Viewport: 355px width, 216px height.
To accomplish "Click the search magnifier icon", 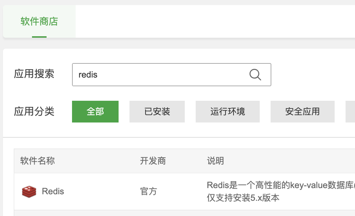I will tap(255, 75).
